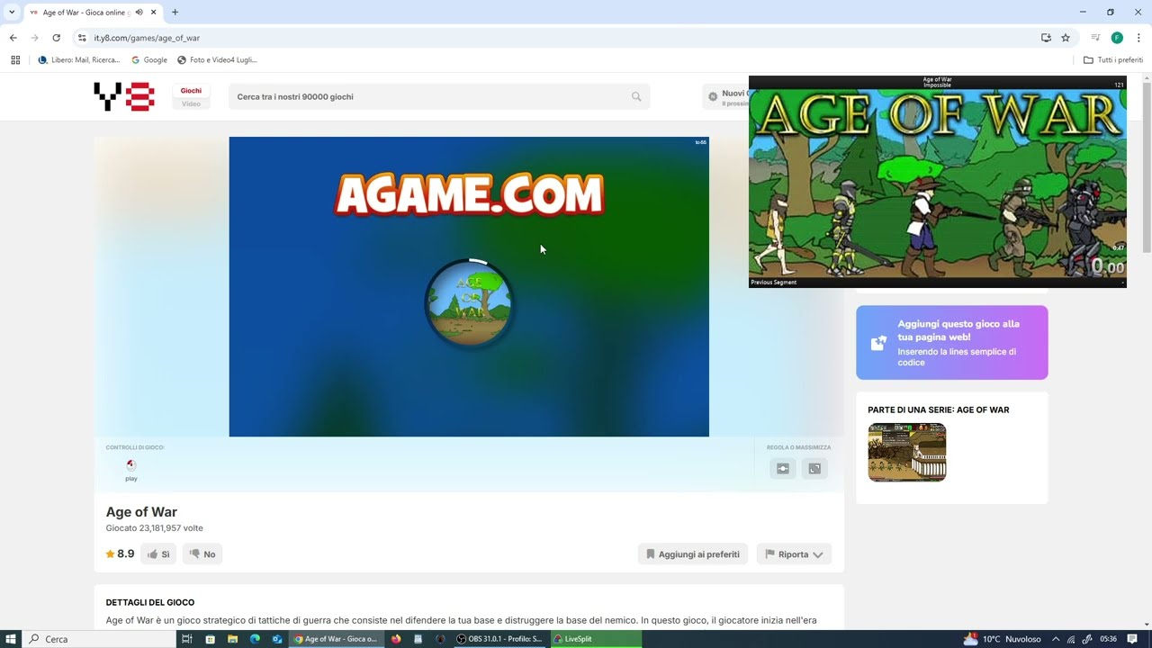This screenshot has height=648, width=1152.
Task: Expand the Riporta dropdown
Action: tap(794, 554)
